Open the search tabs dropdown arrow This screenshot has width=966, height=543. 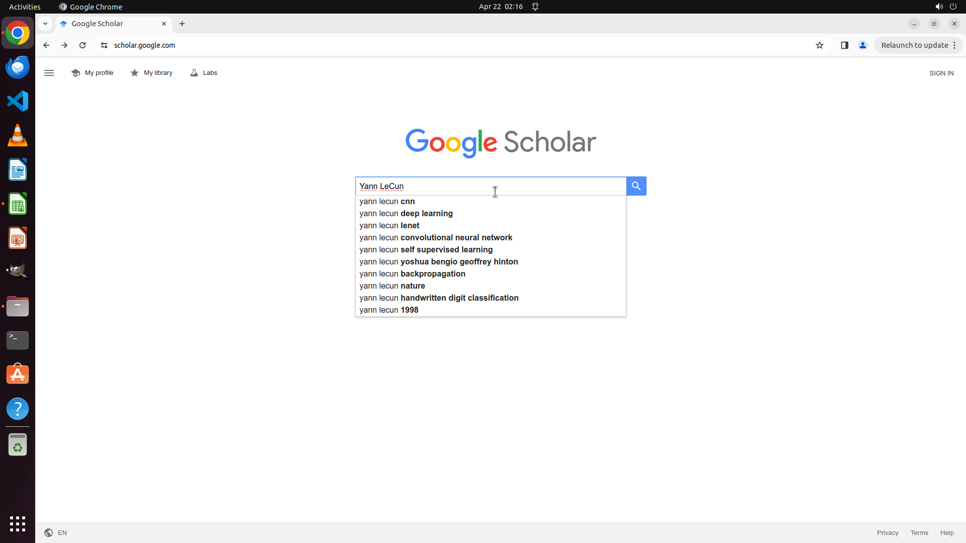tap(45, 24)
